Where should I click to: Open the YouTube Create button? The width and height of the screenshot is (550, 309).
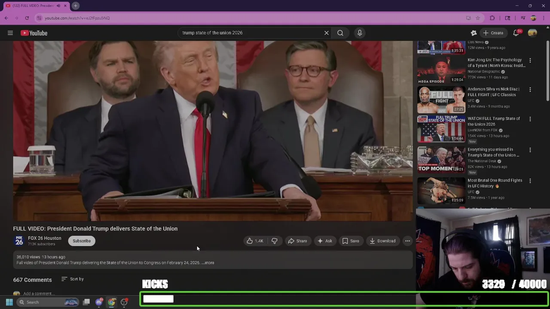pos(493,33)
